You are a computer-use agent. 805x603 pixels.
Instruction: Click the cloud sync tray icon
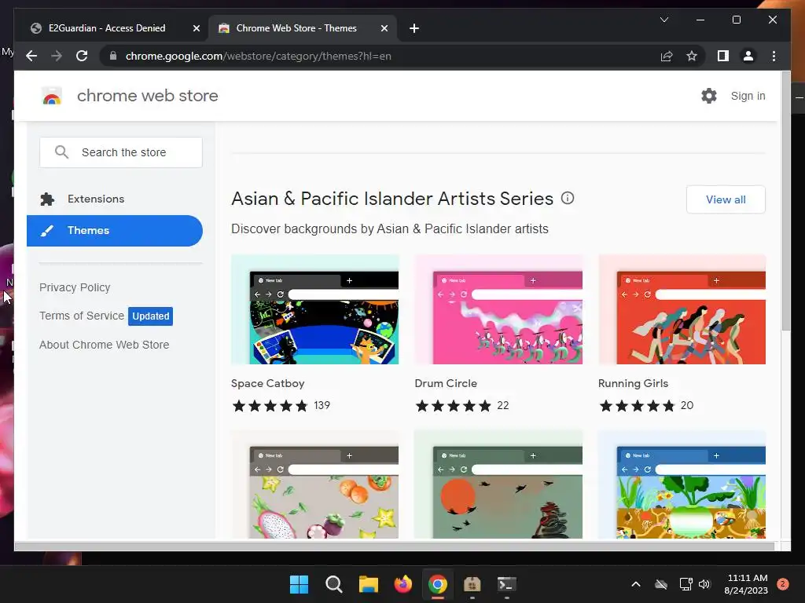coord(661,584)
